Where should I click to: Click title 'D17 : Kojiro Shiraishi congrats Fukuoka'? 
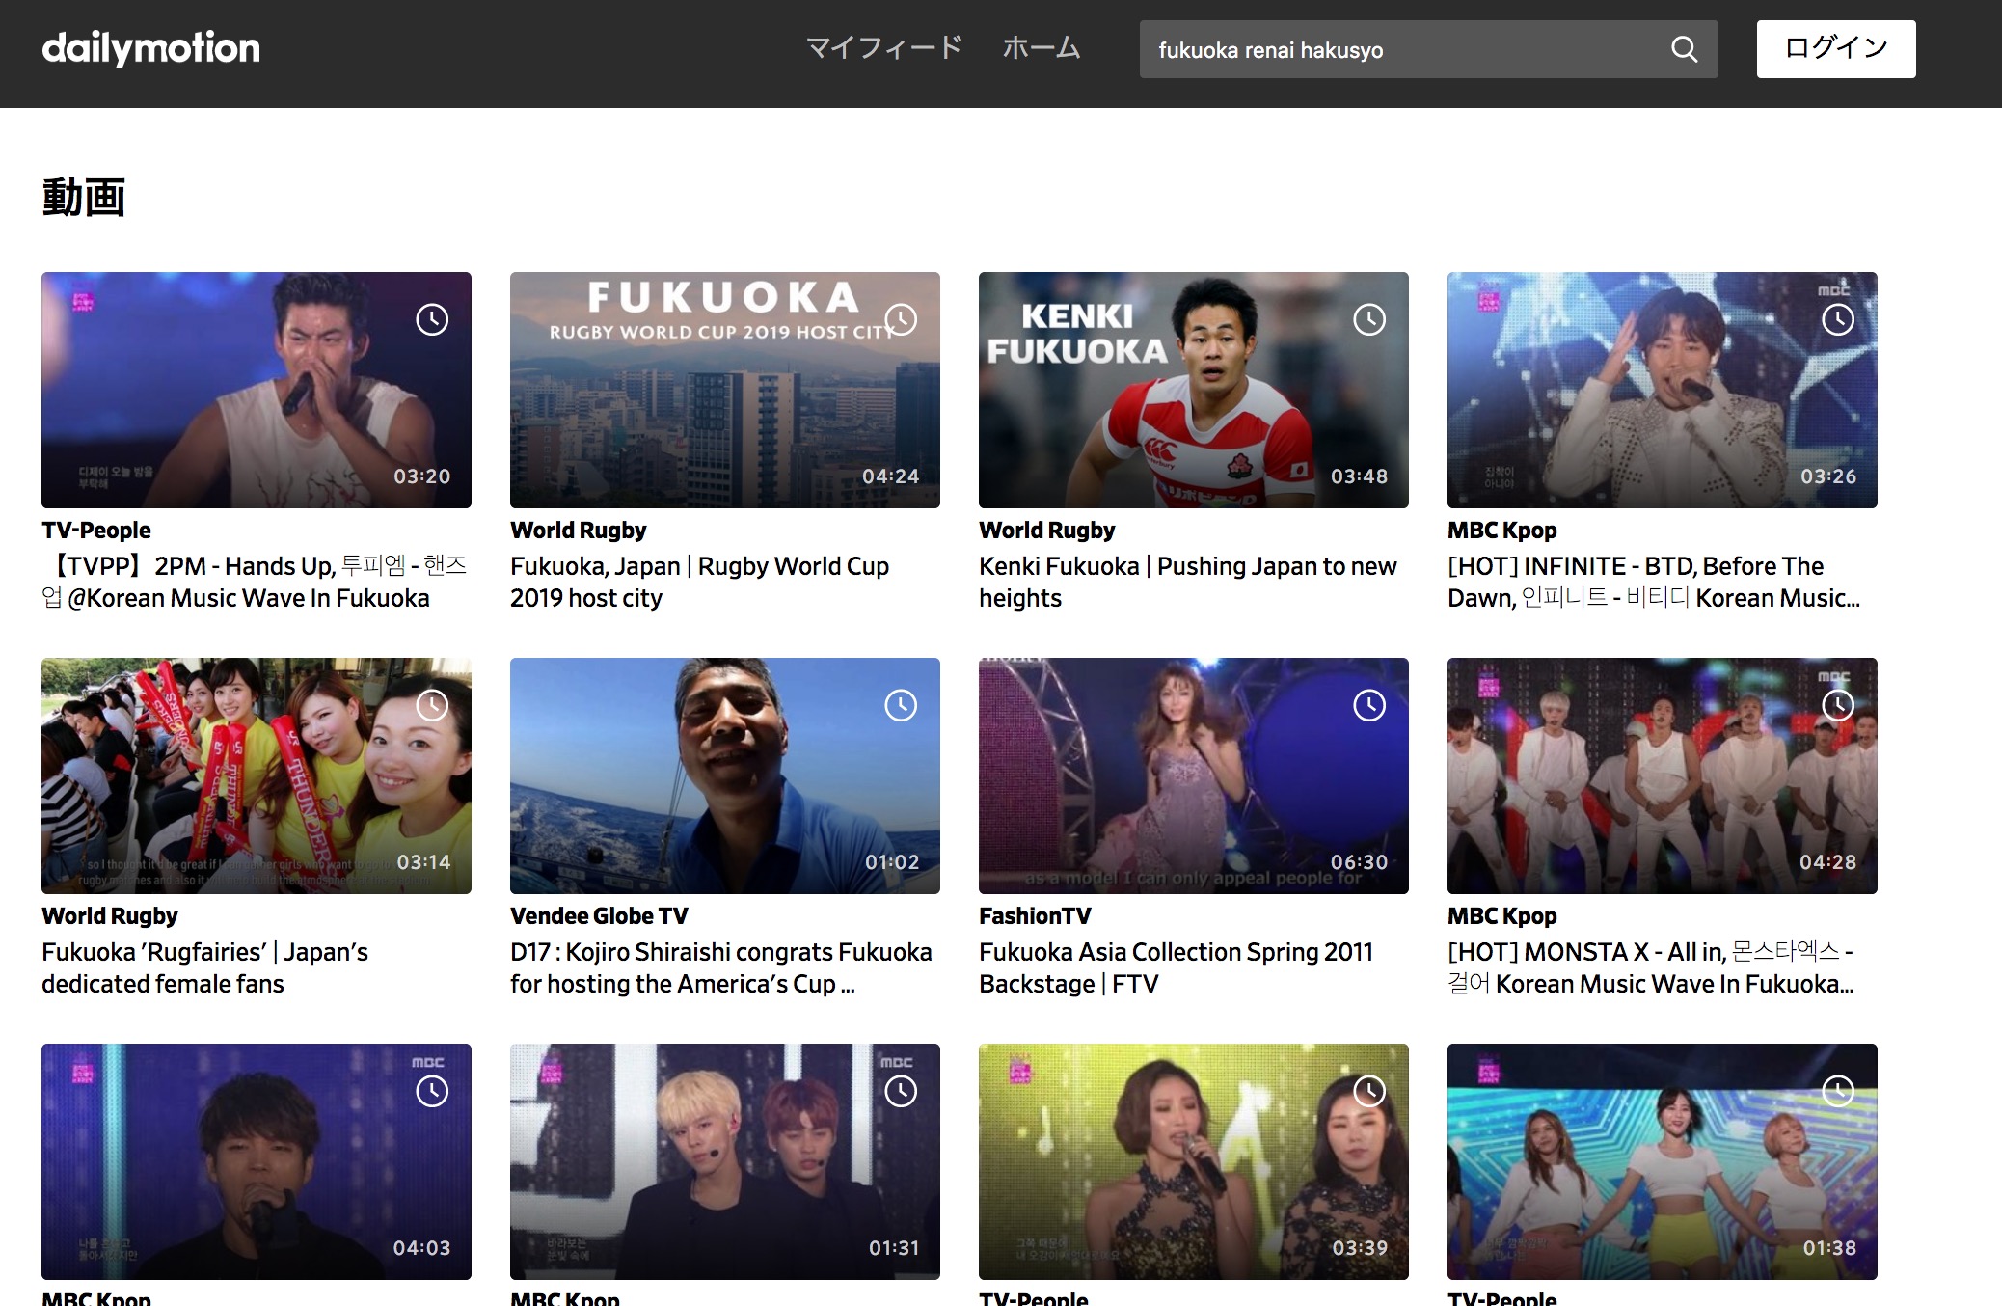coord(721,967)
